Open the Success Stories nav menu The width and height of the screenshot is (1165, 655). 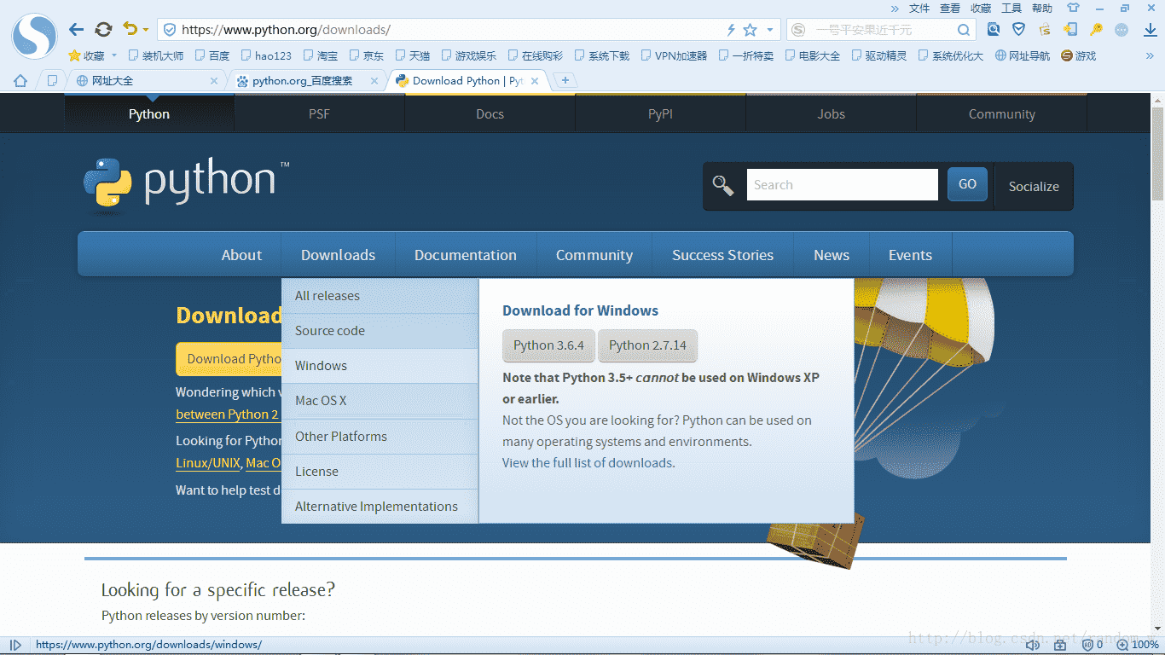[722, 255]
